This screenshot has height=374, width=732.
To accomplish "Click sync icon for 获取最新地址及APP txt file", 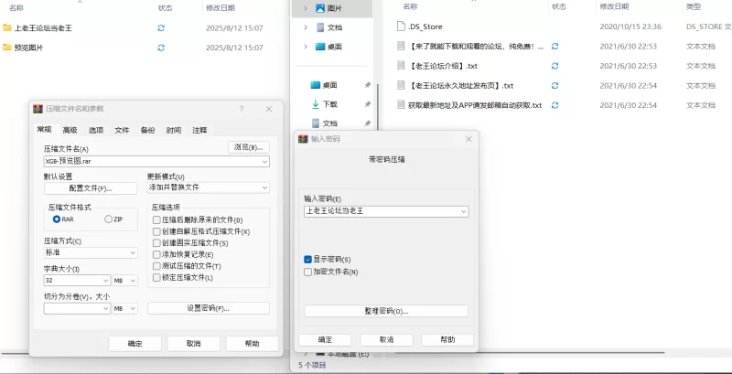I will [554, 105].
